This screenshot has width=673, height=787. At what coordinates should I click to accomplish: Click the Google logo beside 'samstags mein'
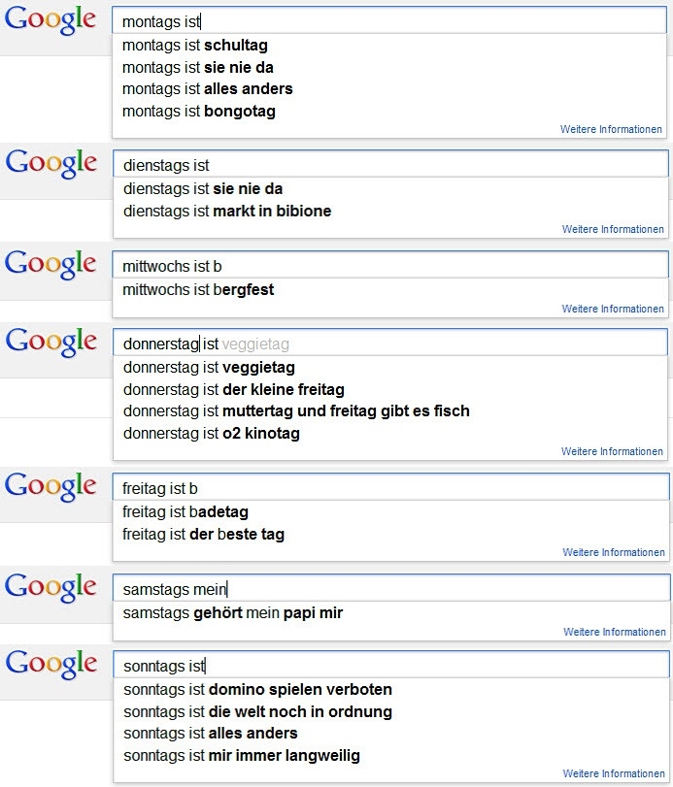[50, 588]
